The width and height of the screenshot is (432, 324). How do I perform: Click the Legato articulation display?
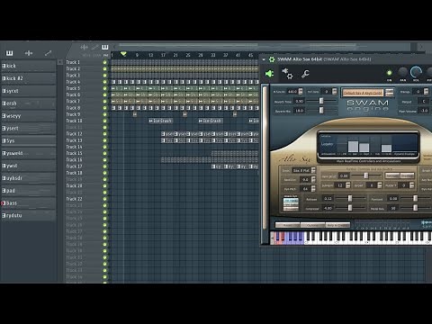327,144
